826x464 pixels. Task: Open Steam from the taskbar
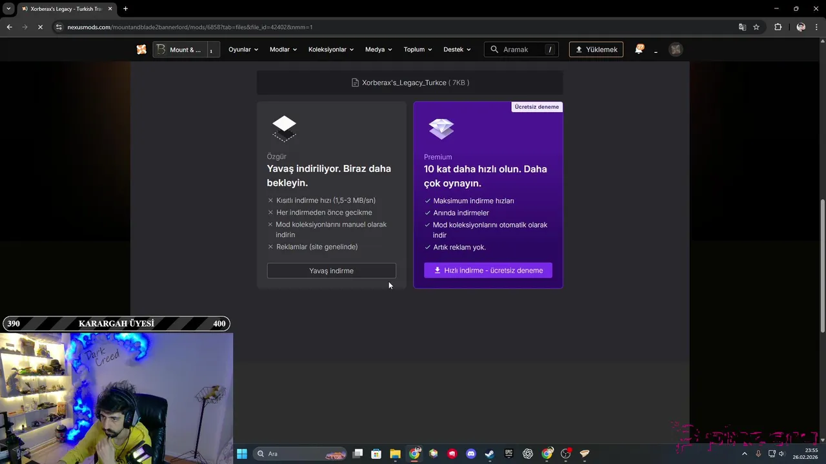pyautogui.click(x=490, y=454)
